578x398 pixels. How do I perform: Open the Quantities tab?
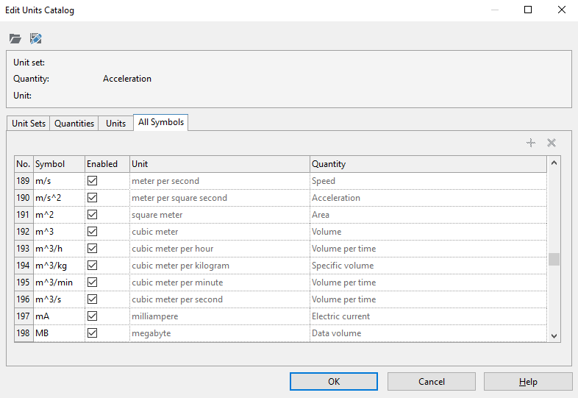click(74, 124)
